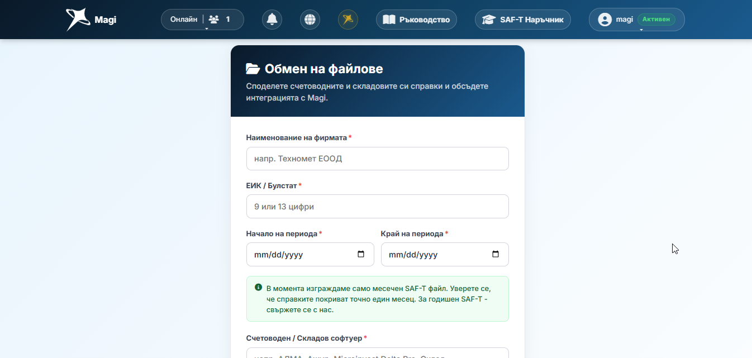The height and width of the screenshot is (358, 752).
Task: Focus the Наименование на фирмата field
Action: pos(378,159)
